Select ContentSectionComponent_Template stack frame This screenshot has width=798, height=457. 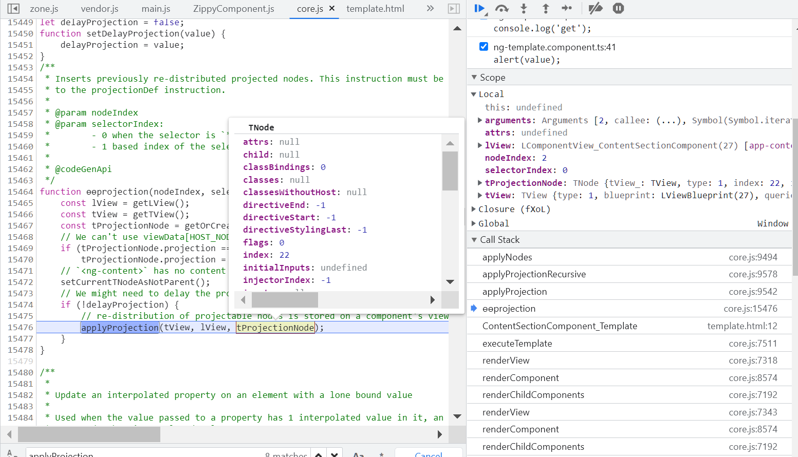(629, 326)
